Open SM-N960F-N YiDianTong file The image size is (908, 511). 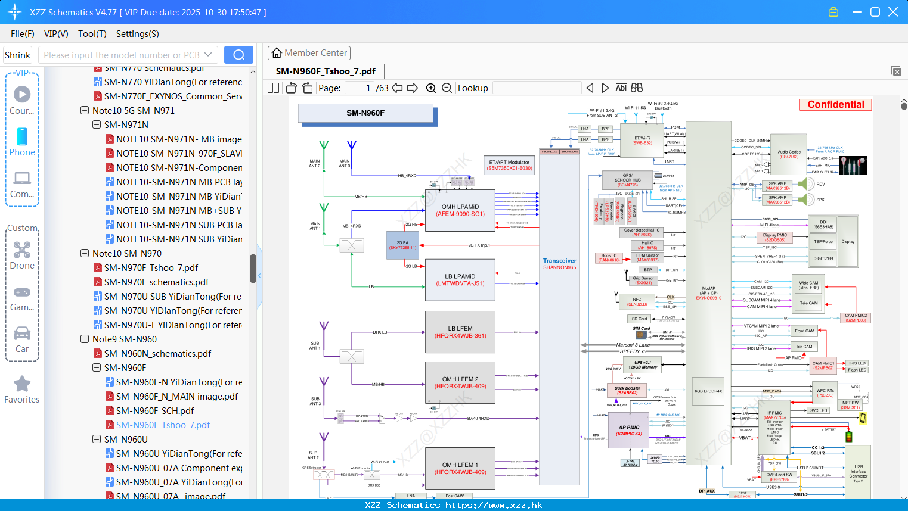pos(179,382)
